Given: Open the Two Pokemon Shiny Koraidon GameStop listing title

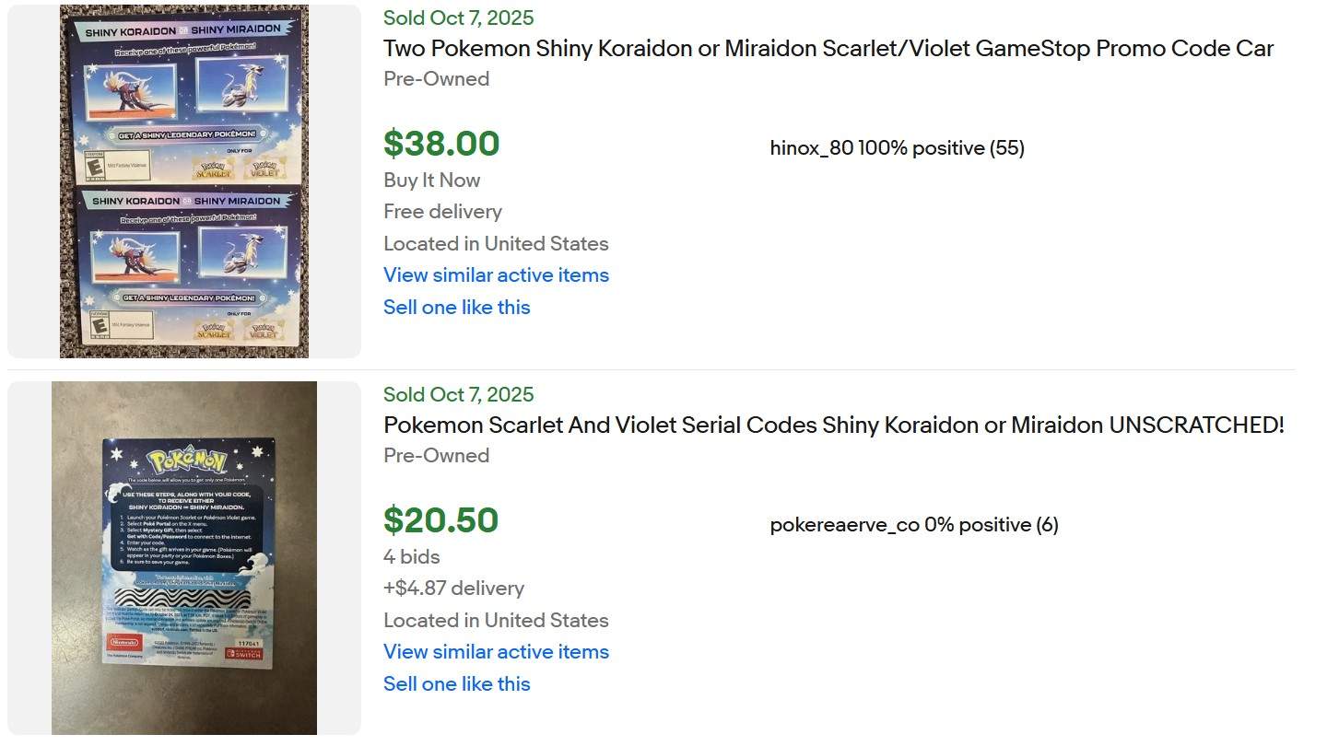Looking at the screenshot, I should [x=828, y=49].
